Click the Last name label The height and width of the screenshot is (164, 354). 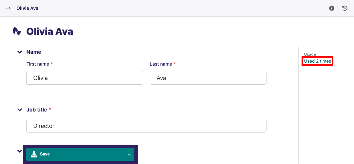pos(161,64)
